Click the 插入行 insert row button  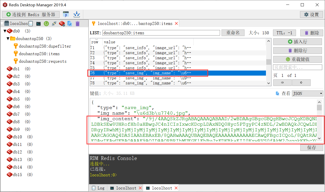297,42
